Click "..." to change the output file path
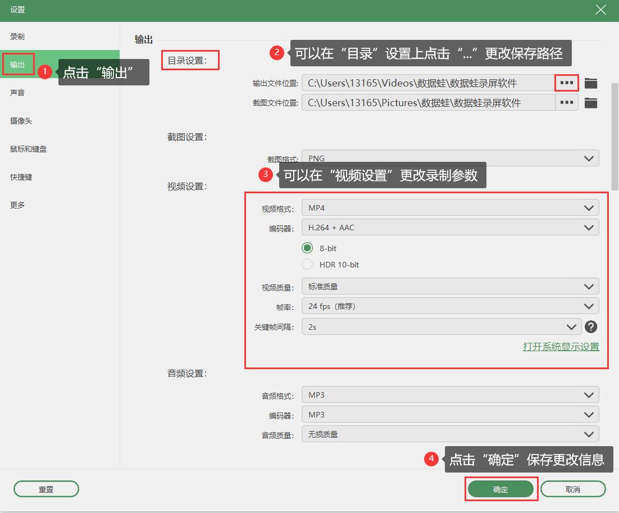Viewport: 619px width, 513px height. (x=567, y=83)
